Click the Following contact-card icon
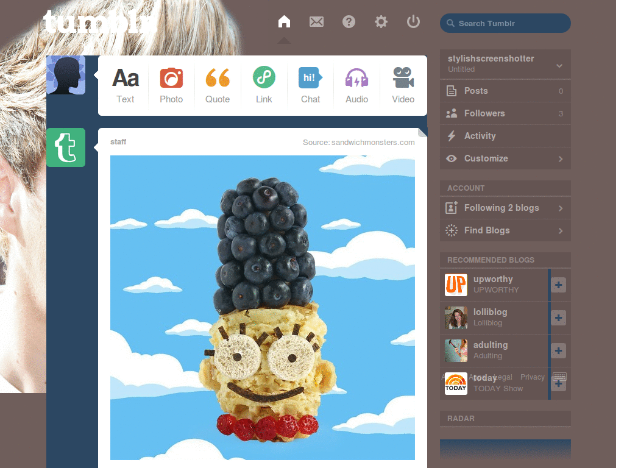The height and width of the screenshot is (468, 624). coord(452,207)
